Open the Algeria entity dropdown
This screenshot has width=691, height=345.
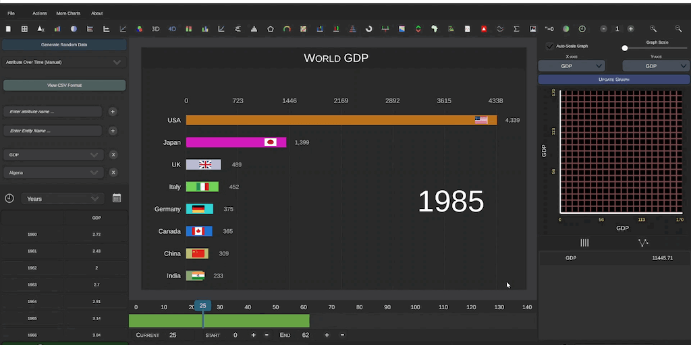coord(53,172)
